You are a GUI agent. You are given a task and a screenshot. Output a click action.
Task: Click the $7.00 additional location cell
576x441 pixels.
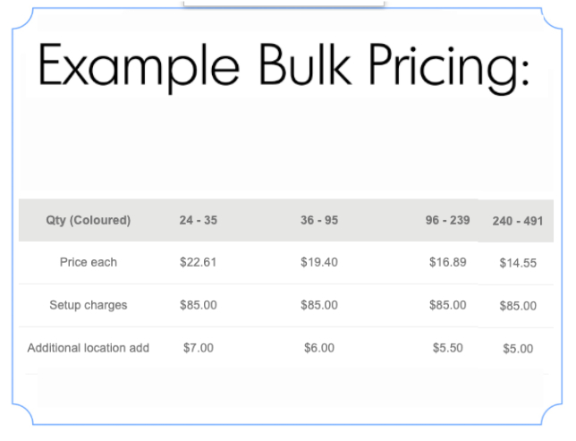pos(198,347)
